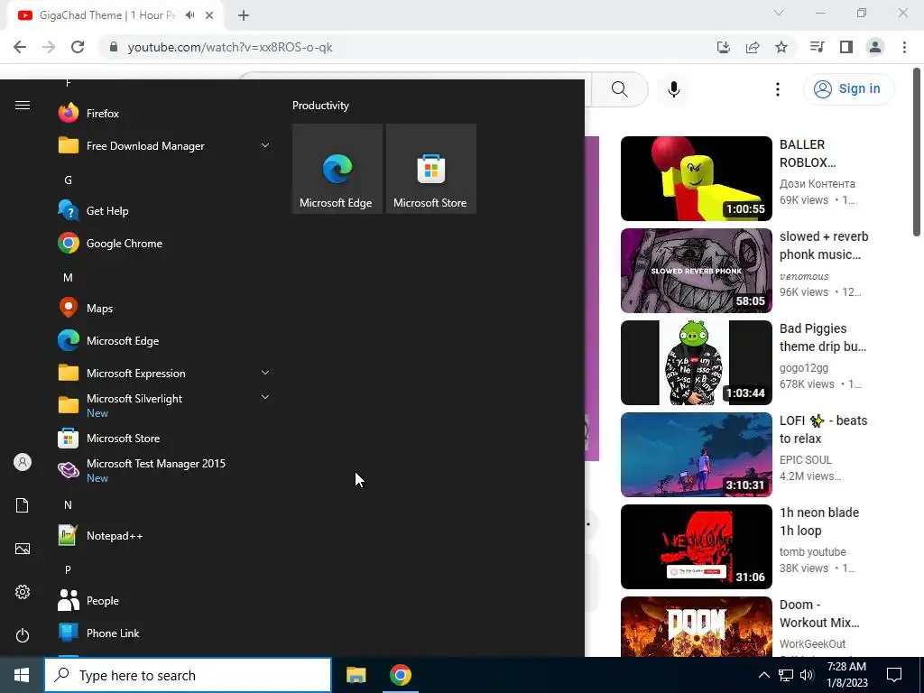Open Microsoft Edge in the app list
The width and height of the screenshot is (924, 693).
click(x=164, y=340)
